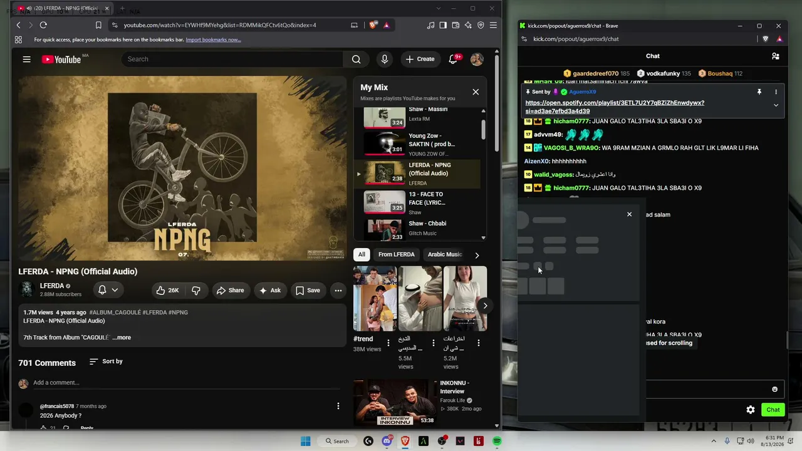The image size is (802, 451).
Task: Play Shaw - Chbabi from My Mix
Action: (421, 229)
